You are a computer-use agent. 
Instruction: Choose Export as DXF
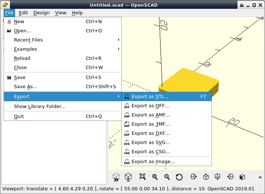coord(166,133)
